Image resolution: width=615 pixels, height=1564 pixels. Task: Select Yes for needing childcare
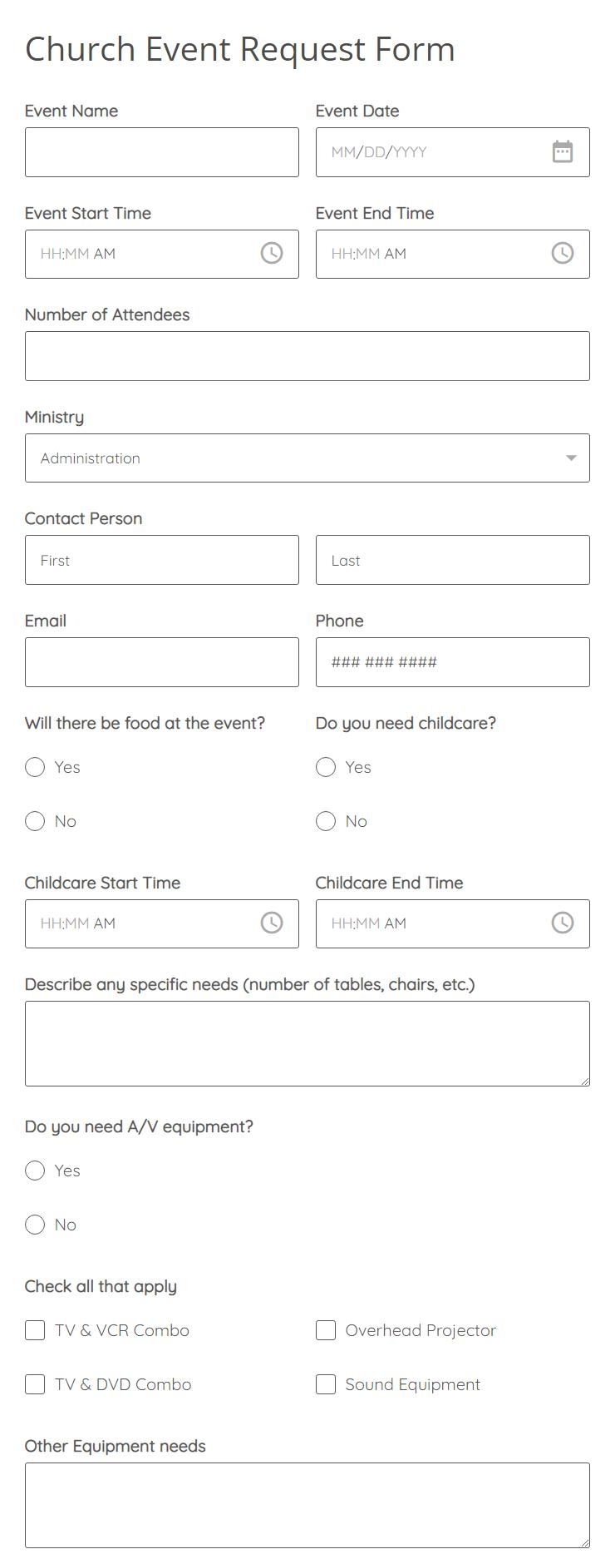tap(326, 767)
